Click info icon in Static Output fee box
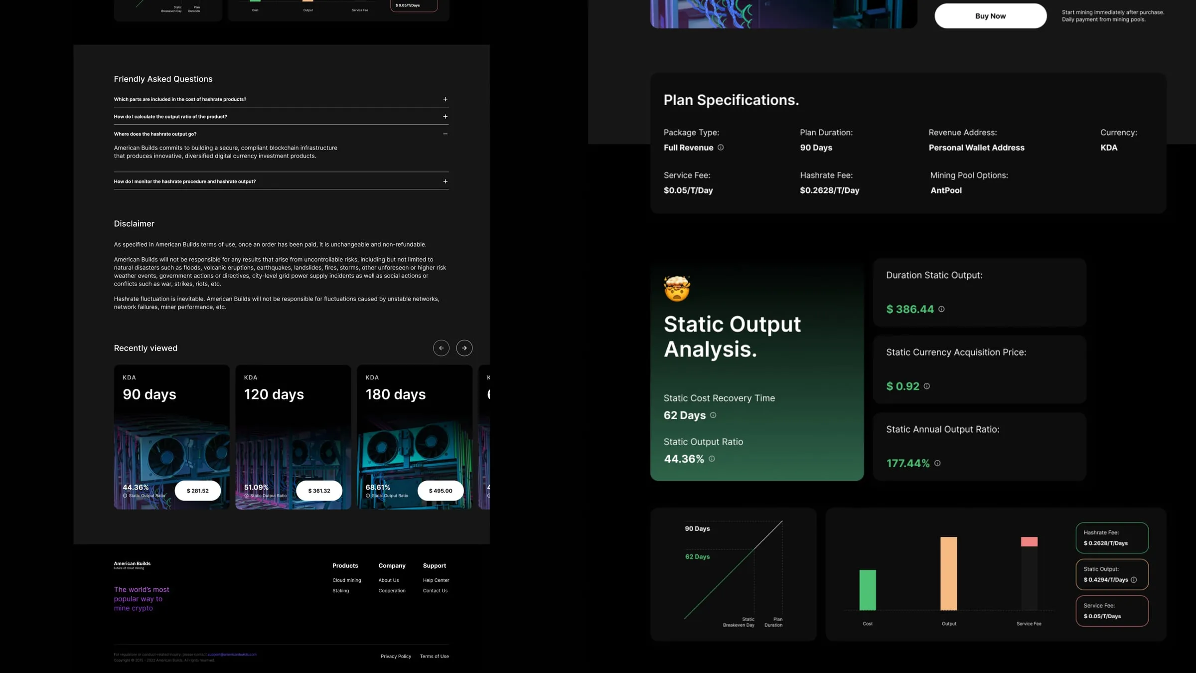The width and height of the screenshot is (1196, 673). pyautogui.click(x=1134, y=580)
